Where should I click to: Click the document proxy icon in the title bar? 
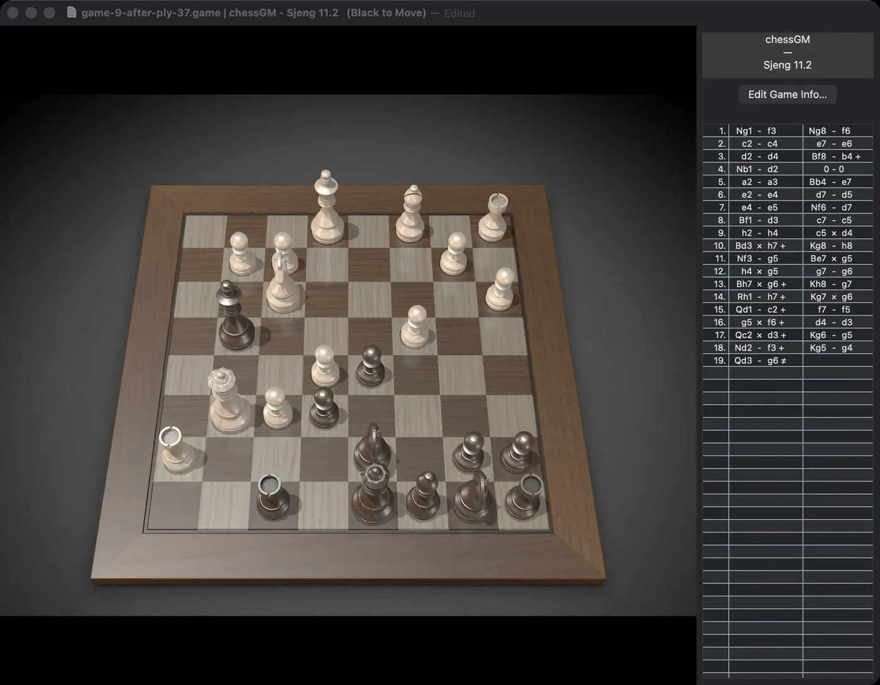tap(72, 13)
